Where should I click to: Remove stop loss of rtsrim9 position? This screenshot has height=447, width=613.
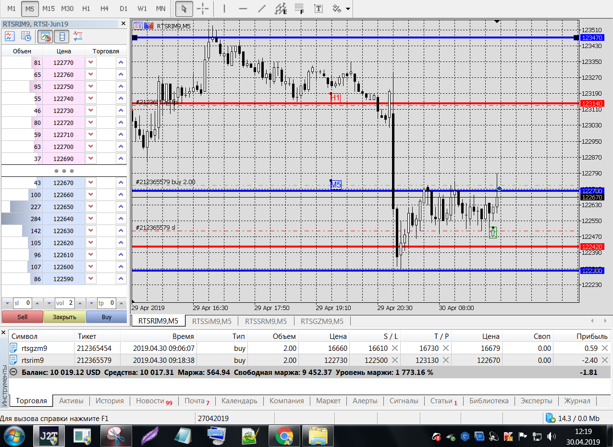[395, 360]
